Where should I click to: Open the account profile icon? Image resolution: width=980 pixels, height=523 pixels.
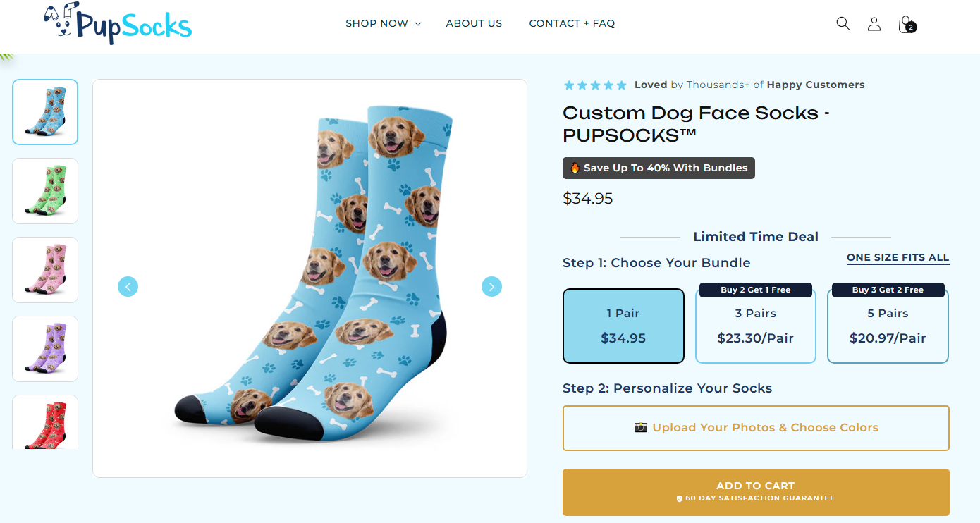pyautogui.click(x=874, y=24)
